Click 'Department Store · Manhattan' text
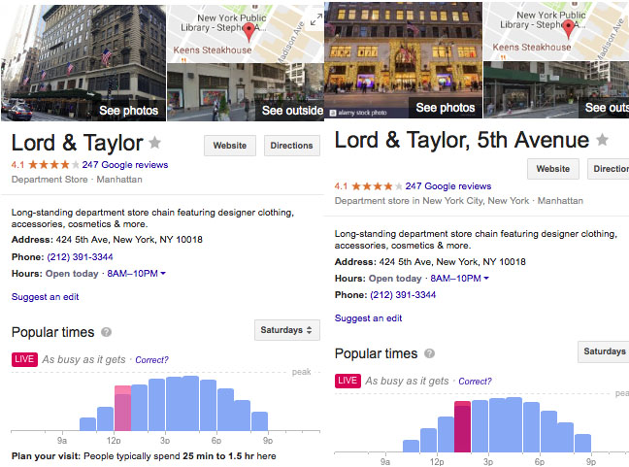Image resolution: width=629 pixels, height=467 pixels. point(77,180)
